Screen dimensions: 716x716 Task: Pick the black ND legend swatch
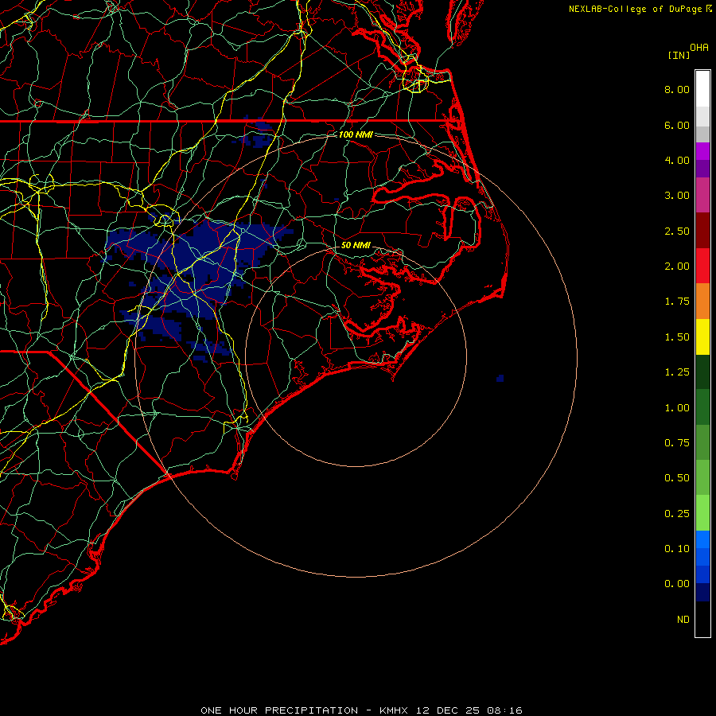(x=702, y=619)
